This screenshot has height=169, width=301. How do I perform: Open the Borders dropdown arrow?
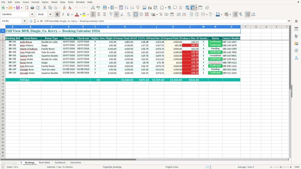(207, 15)
